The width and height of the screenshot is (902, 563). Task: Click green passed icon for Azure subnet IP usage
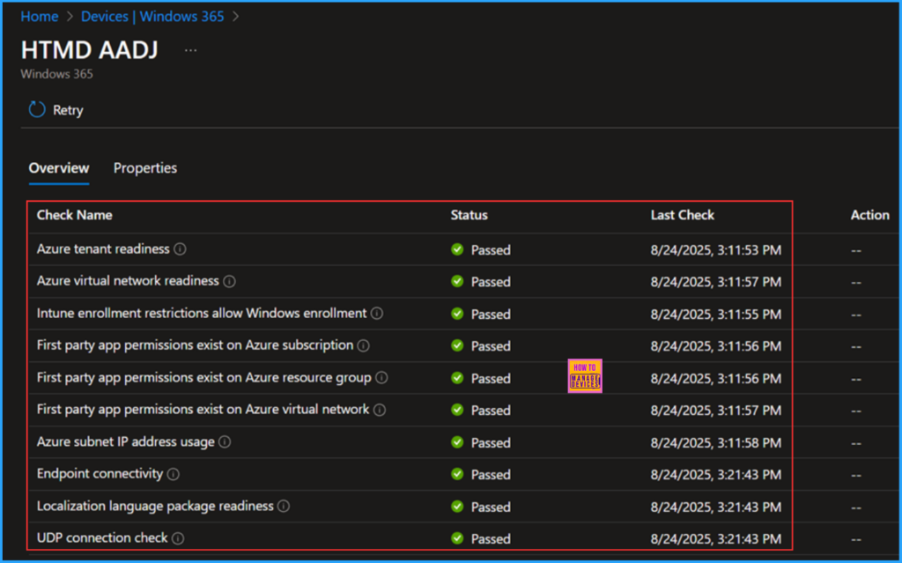point(457,442)
